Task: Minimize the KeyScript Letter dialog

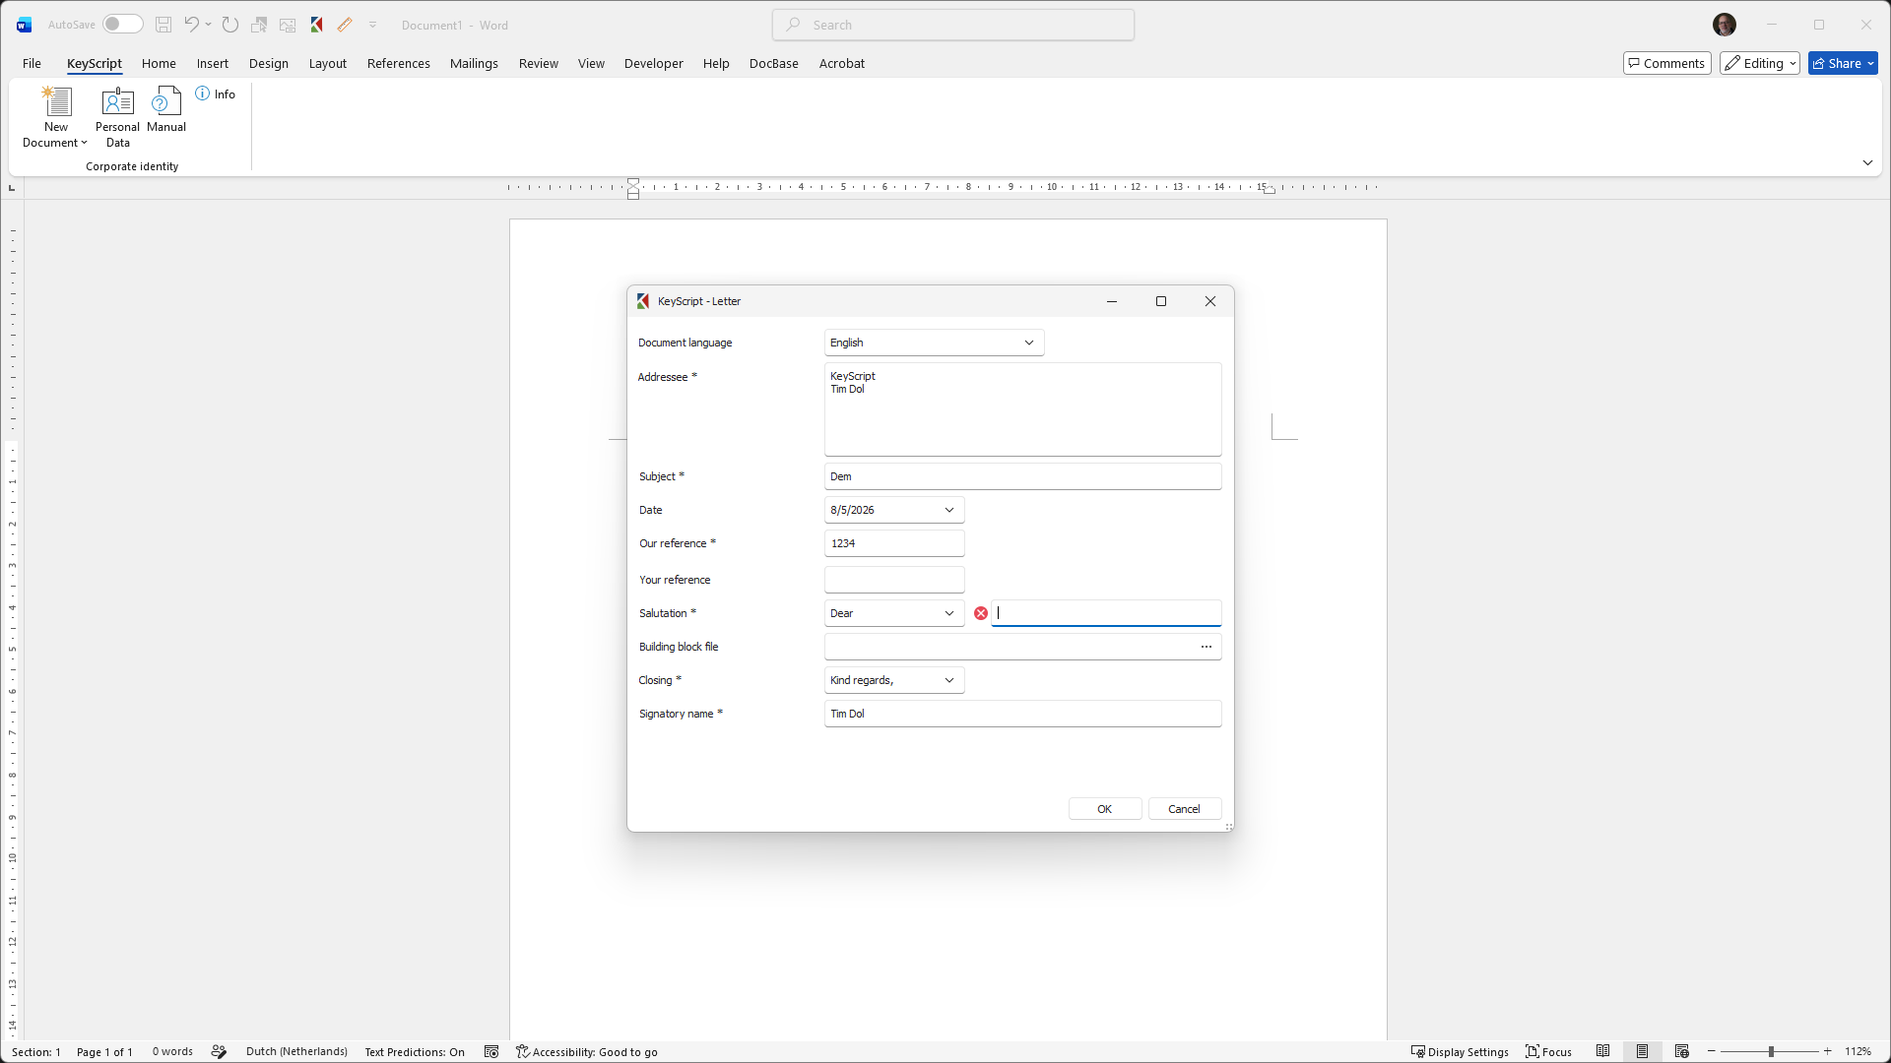Action: pyautogui.click(x=1112, y=301)
